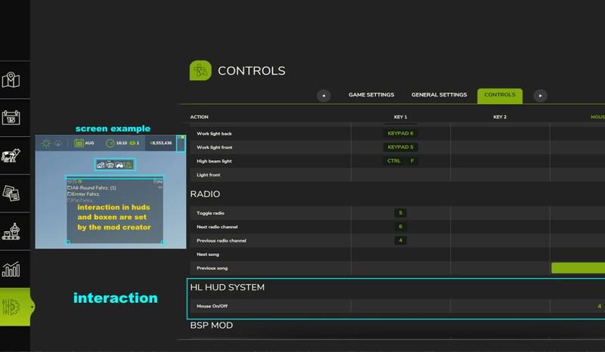
Task: Open the calendar page in sidebar
Action: (x=11, y=118)
